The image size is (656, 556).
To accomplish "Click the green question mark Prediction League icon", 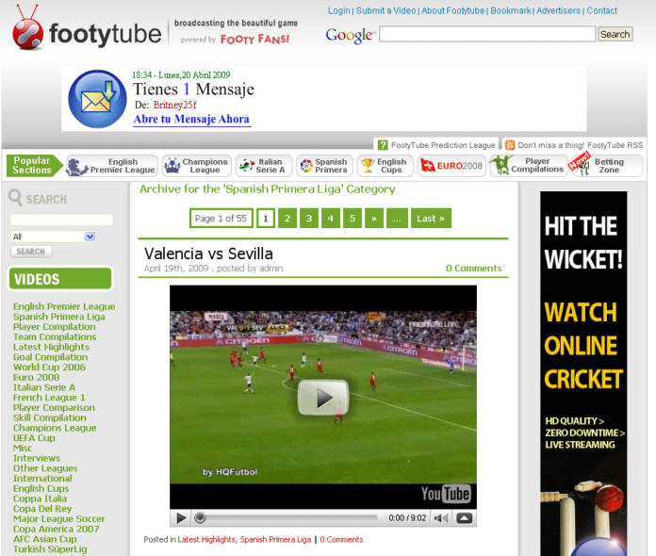I will pyautogui.click(x=383, y=145).
